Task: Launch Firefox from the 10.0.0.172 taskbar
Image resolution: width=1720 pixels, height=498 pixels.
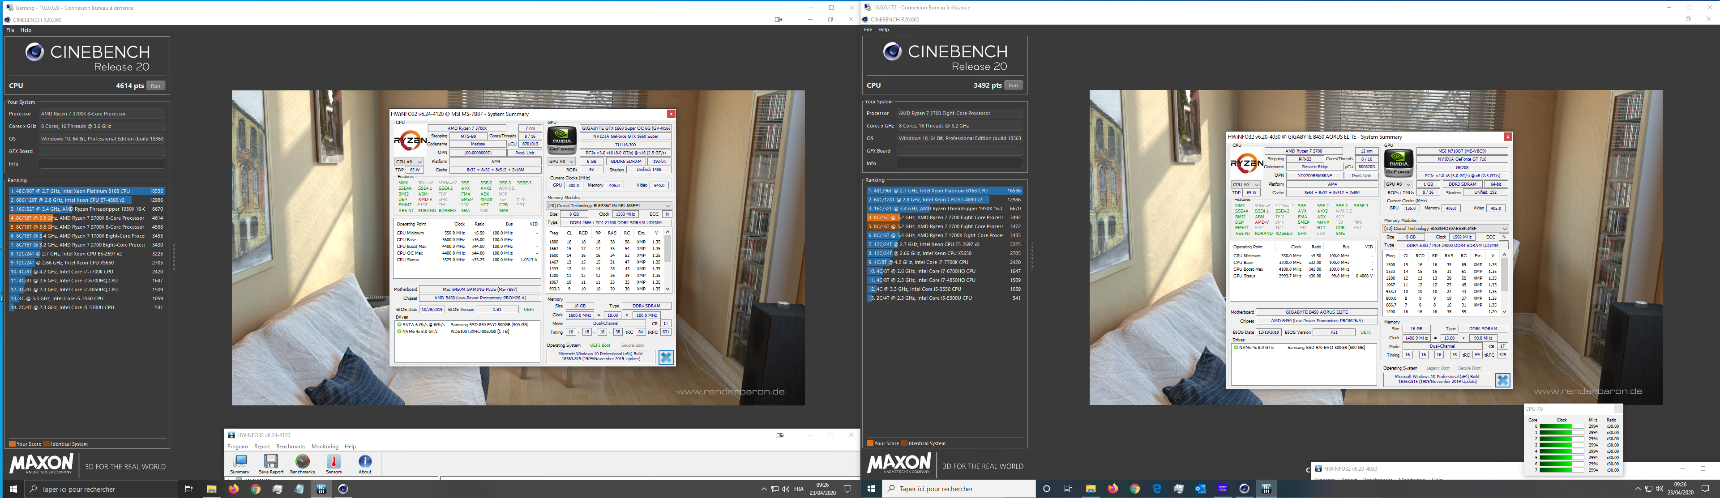Action: (x=1112, y=489)
